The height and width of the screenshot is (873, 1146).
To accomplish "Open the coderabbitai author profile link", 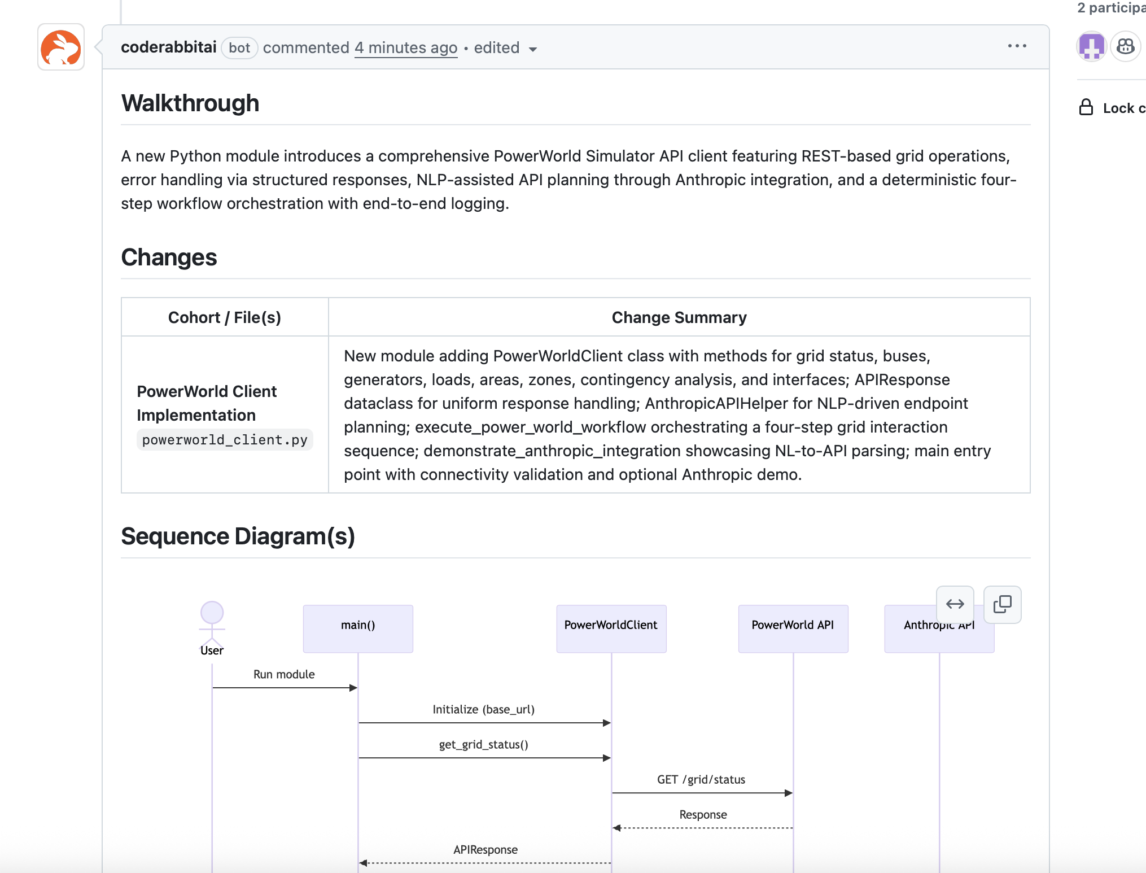I will [x=168, y=47].
